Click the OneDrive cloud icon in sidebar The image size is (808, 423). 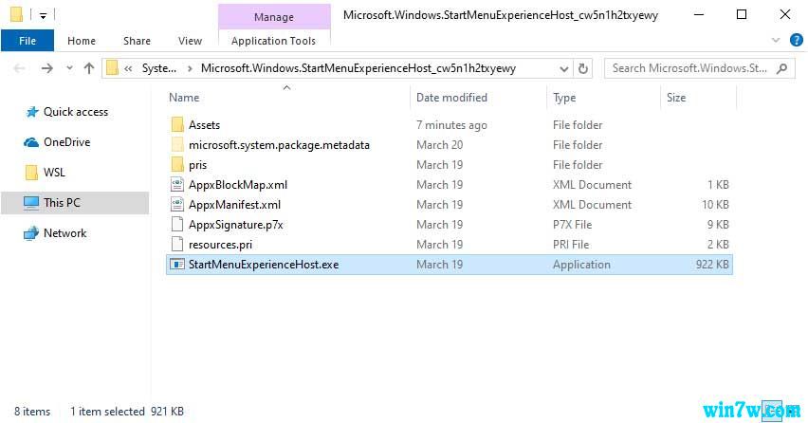31,142
